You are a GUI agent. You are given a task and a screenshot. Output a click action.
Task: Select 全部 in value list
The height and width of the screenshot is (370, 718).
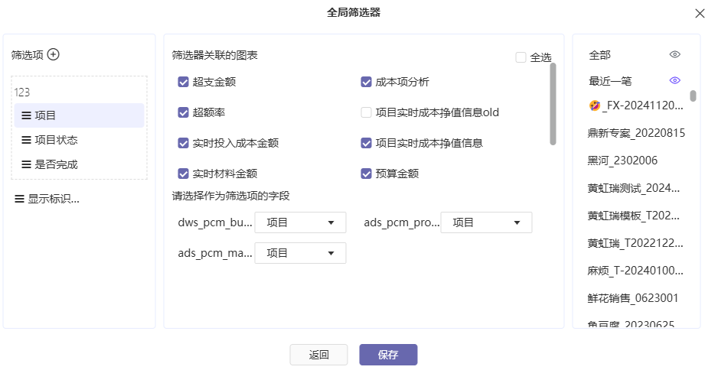599,55
